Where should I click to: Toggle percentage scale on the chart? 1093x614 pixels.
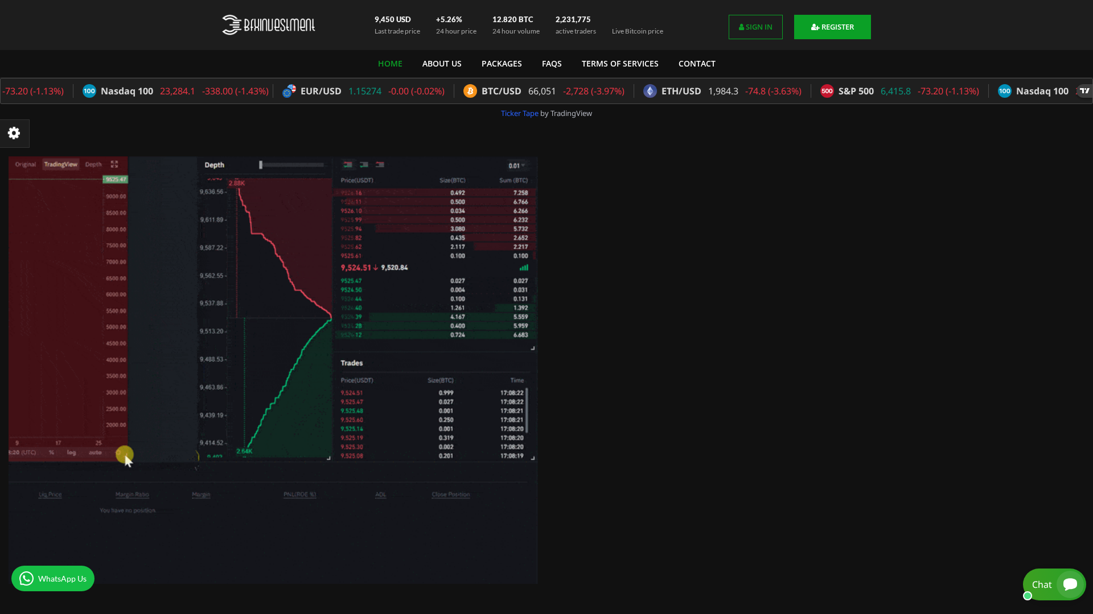click(x=51, y=453)
